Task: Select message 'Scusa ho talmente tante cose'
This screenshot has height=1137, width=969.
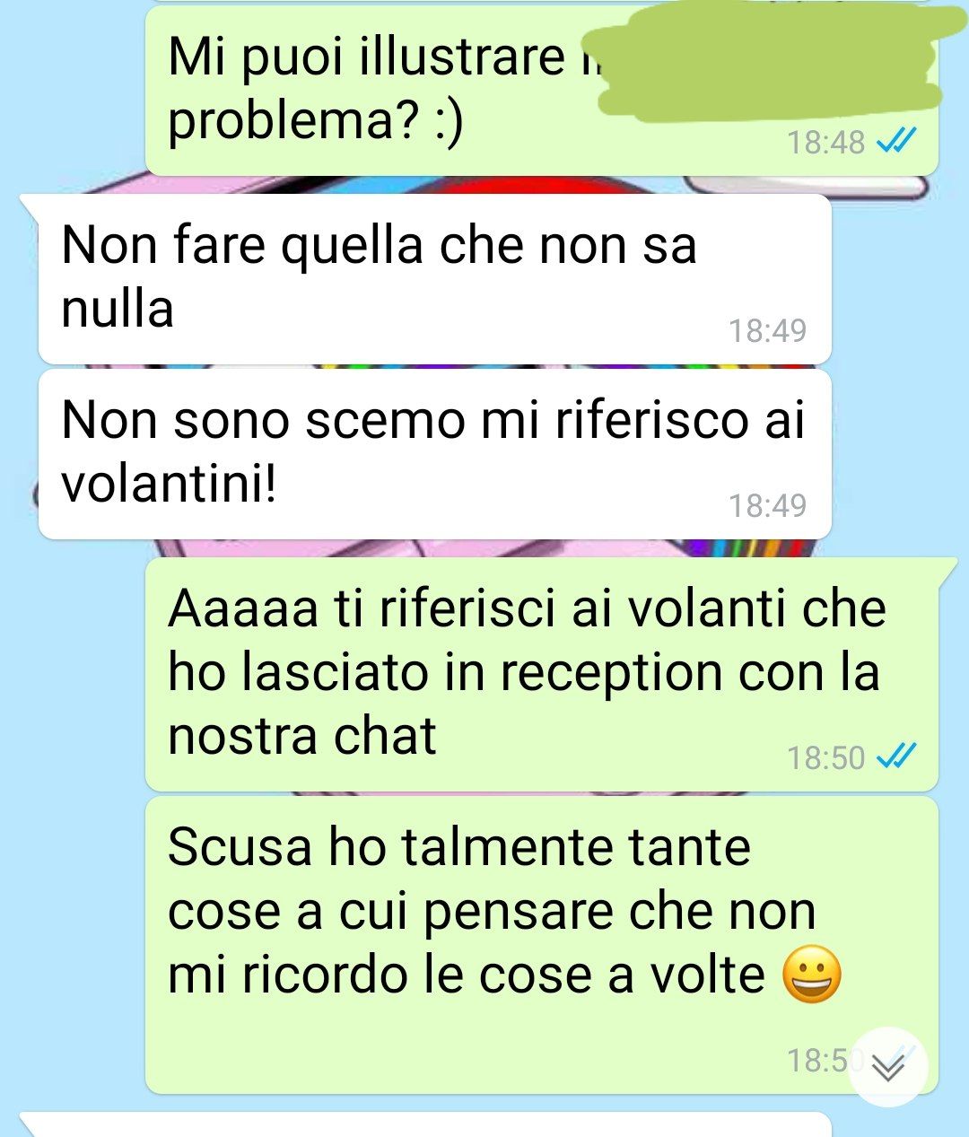Action: (x=542, y=945)
